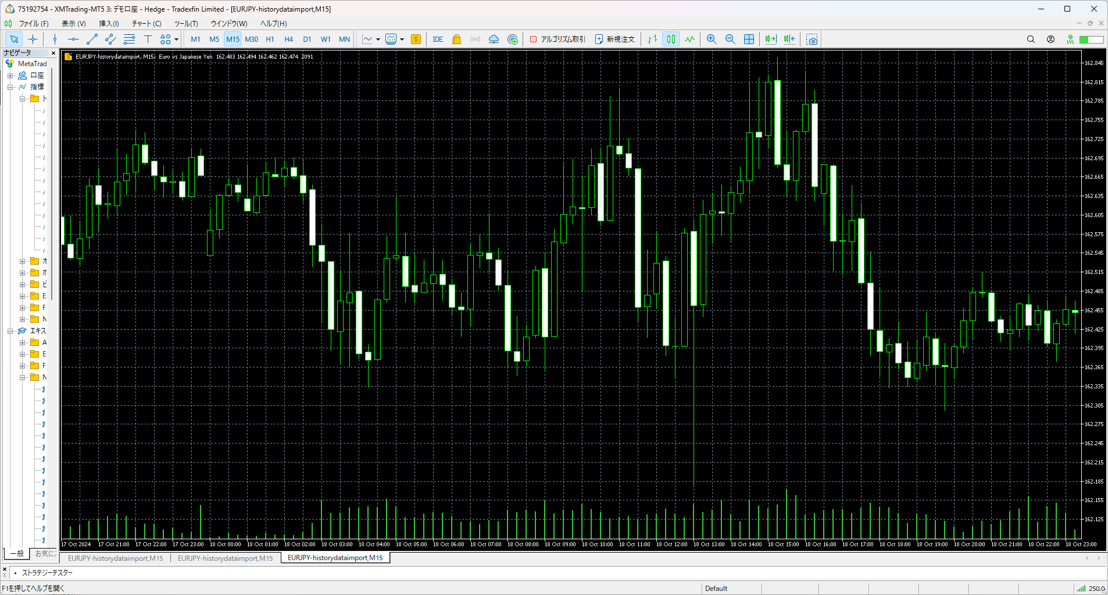This screenshot has height=595, width=1108.
Task: Open the ウインドウ(W) menu
Action: coord(229,23)
